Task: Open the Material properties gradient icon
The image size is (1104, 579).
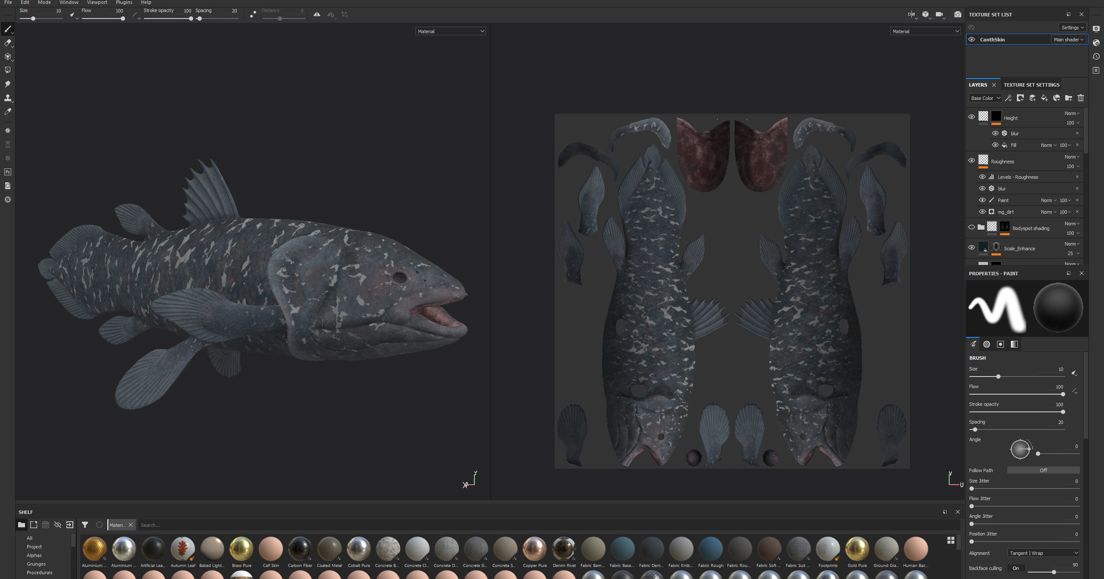Action: (x=1014, y=344)
